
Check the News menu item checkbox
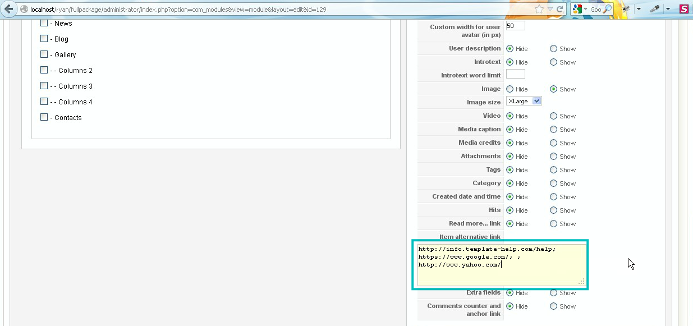[44, 24]
